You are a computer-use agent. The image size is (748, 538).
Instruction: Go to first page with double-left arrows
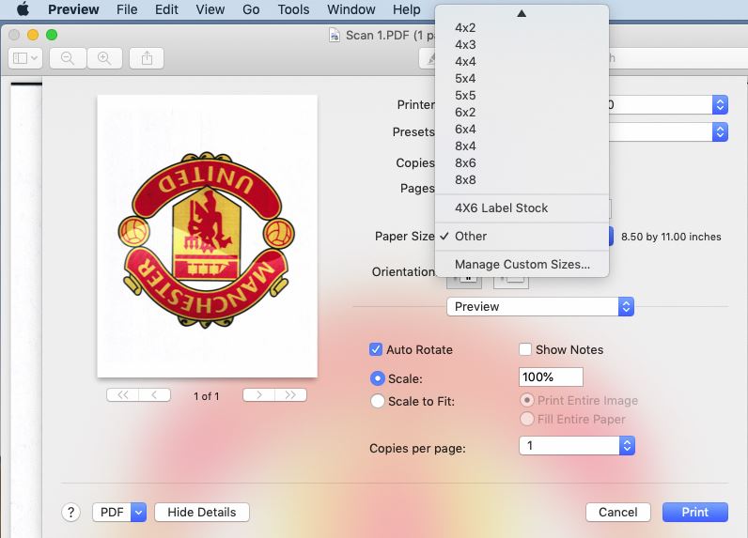coord(122,395)
